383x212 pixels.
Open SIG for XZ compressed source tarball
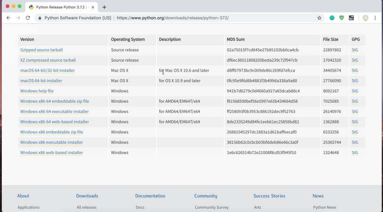click(x=355, y=60)
